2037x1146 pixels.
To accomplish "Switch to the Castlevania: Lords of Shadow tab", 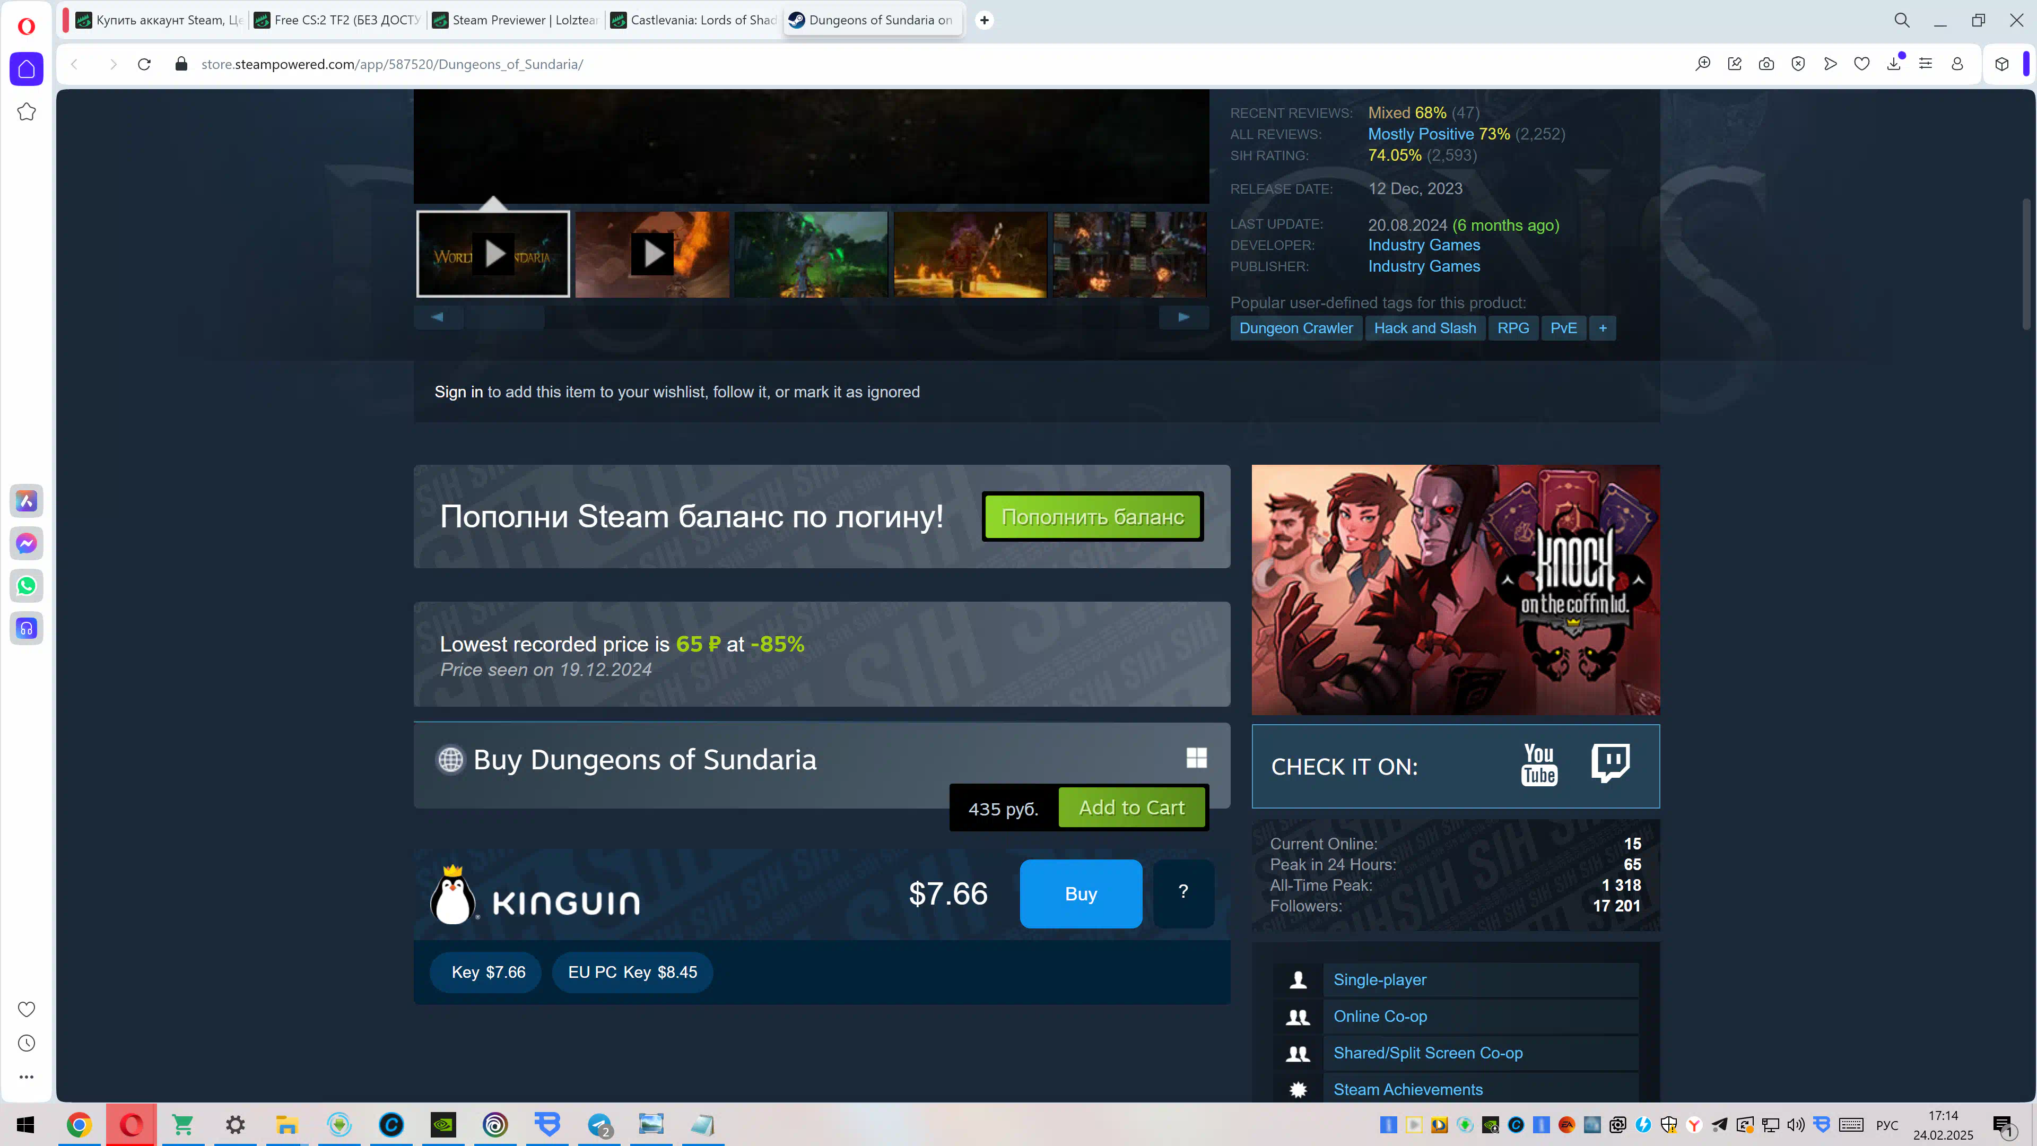I will tap(694, 21).
